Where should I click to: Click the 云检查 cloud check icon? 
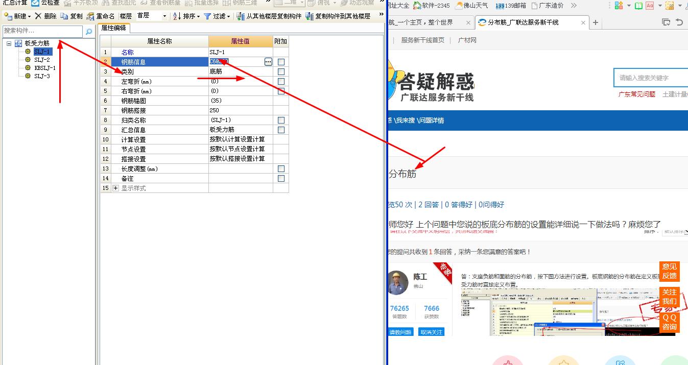35,3
